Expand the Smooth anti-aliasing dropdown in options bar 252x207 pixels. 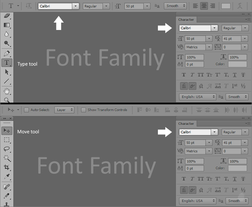[x=176, y=6]
